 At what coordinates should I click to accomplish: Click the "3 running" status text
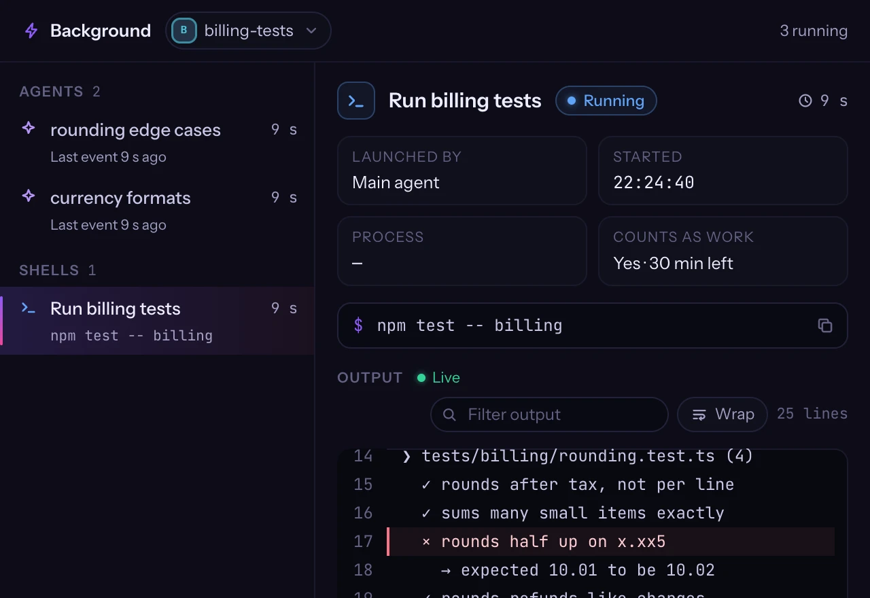point(814,31)
